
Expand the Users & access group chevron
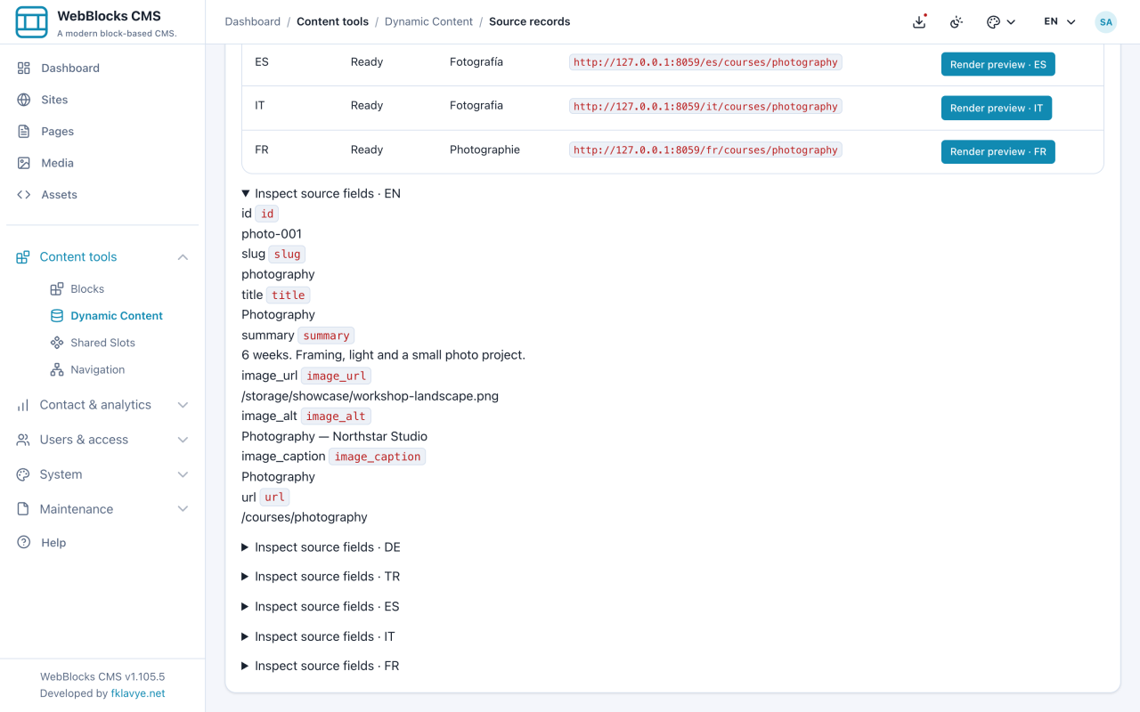[183, 440]
